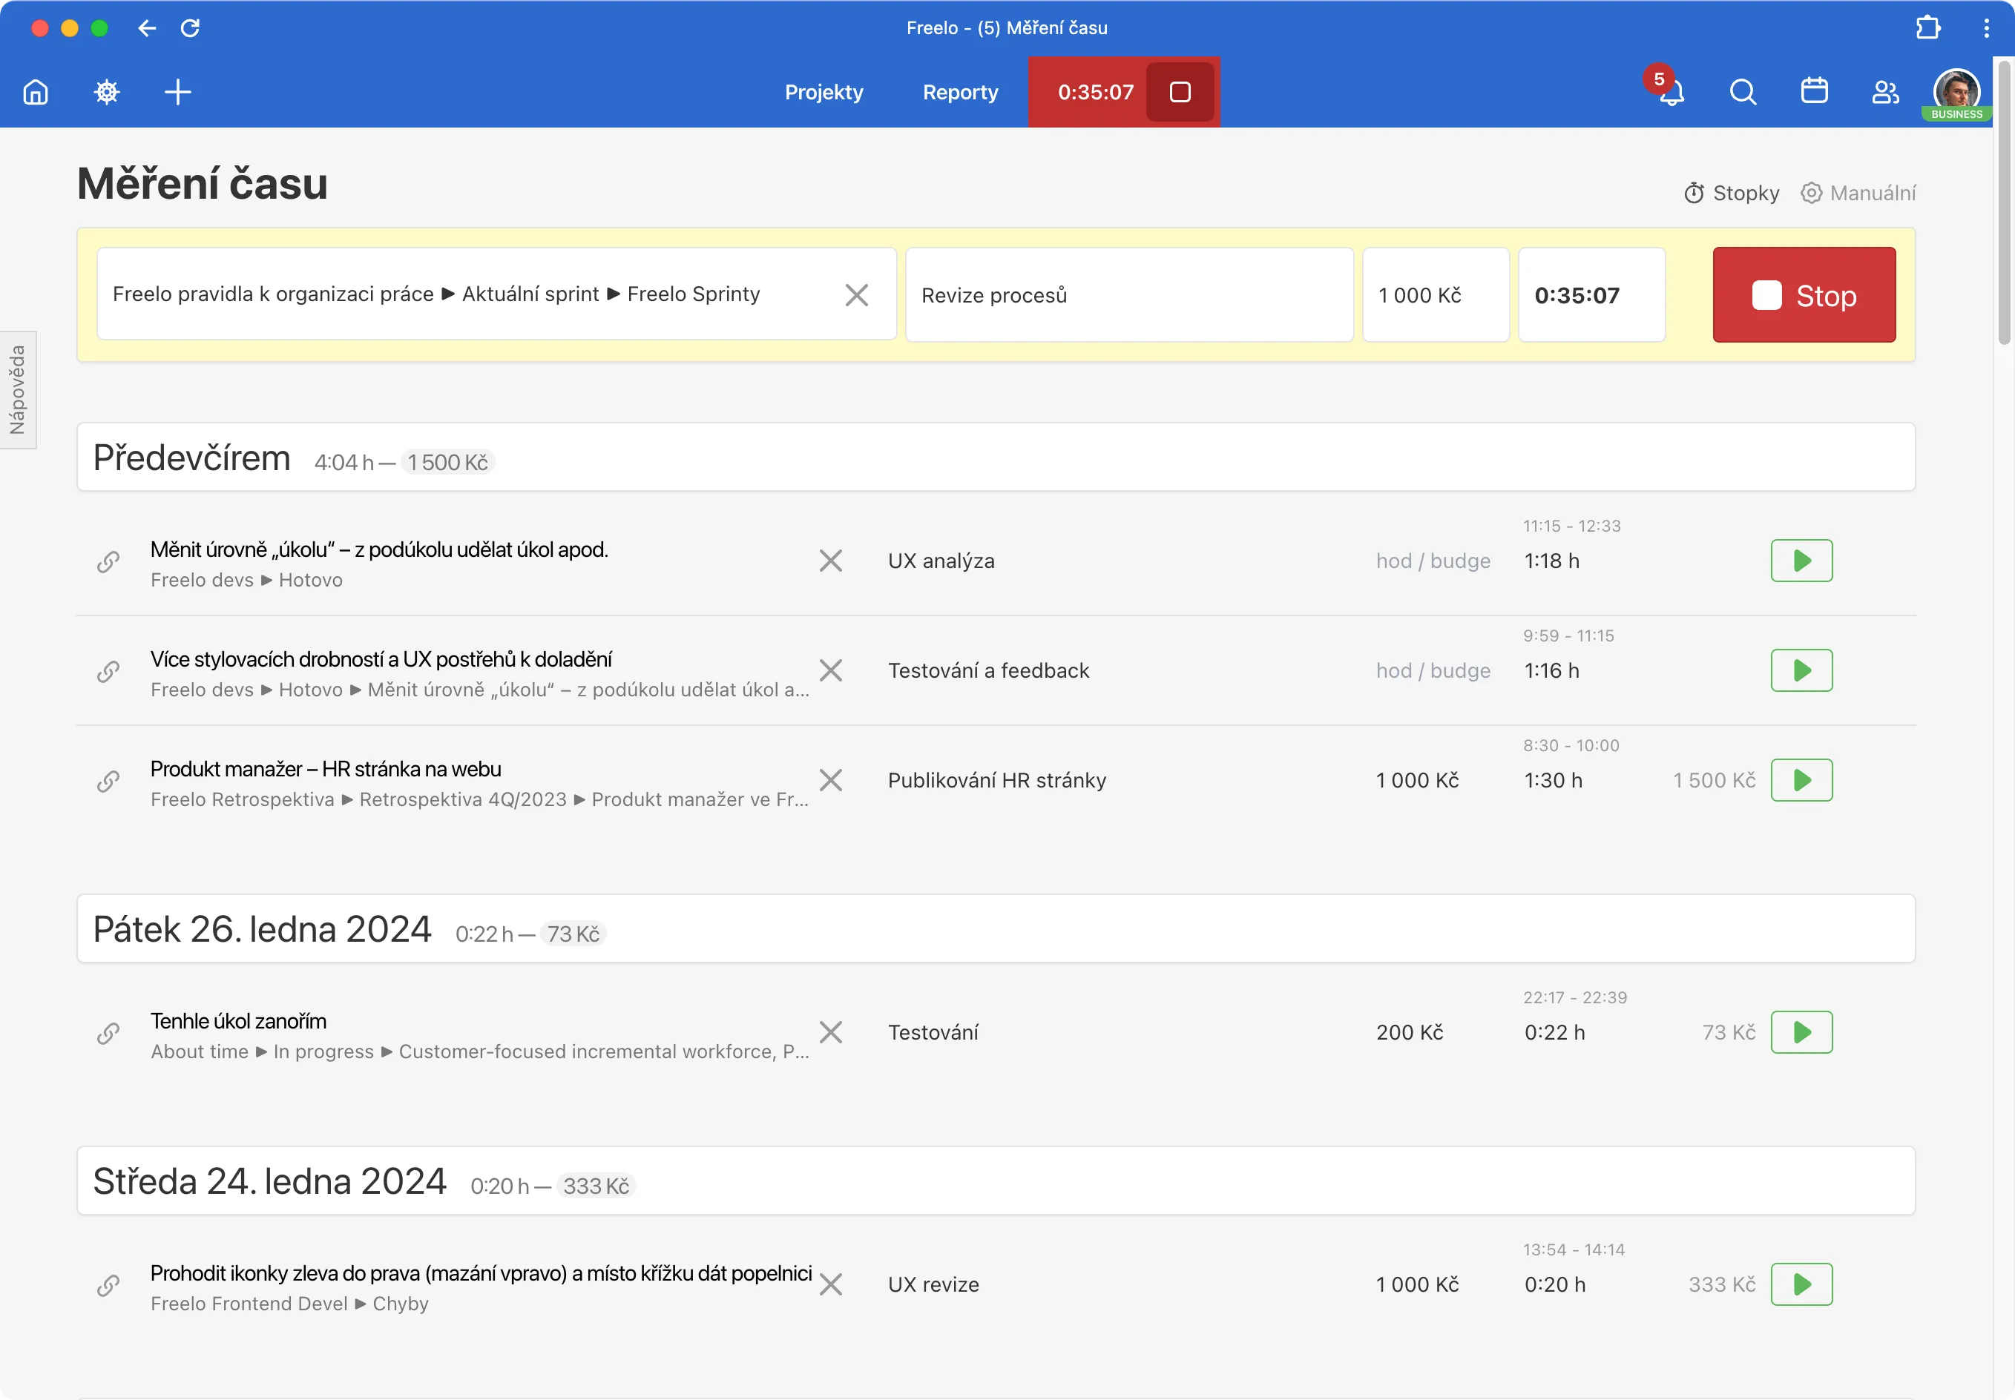The height and width of the screenshot is (1400, 2015).
Task: Open the three-dot window menu
Action: (x=1986, y=28)
